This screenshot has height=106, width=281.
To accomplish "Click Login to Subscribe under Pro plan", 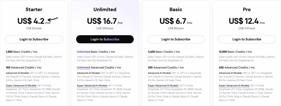I will point(247,39).
